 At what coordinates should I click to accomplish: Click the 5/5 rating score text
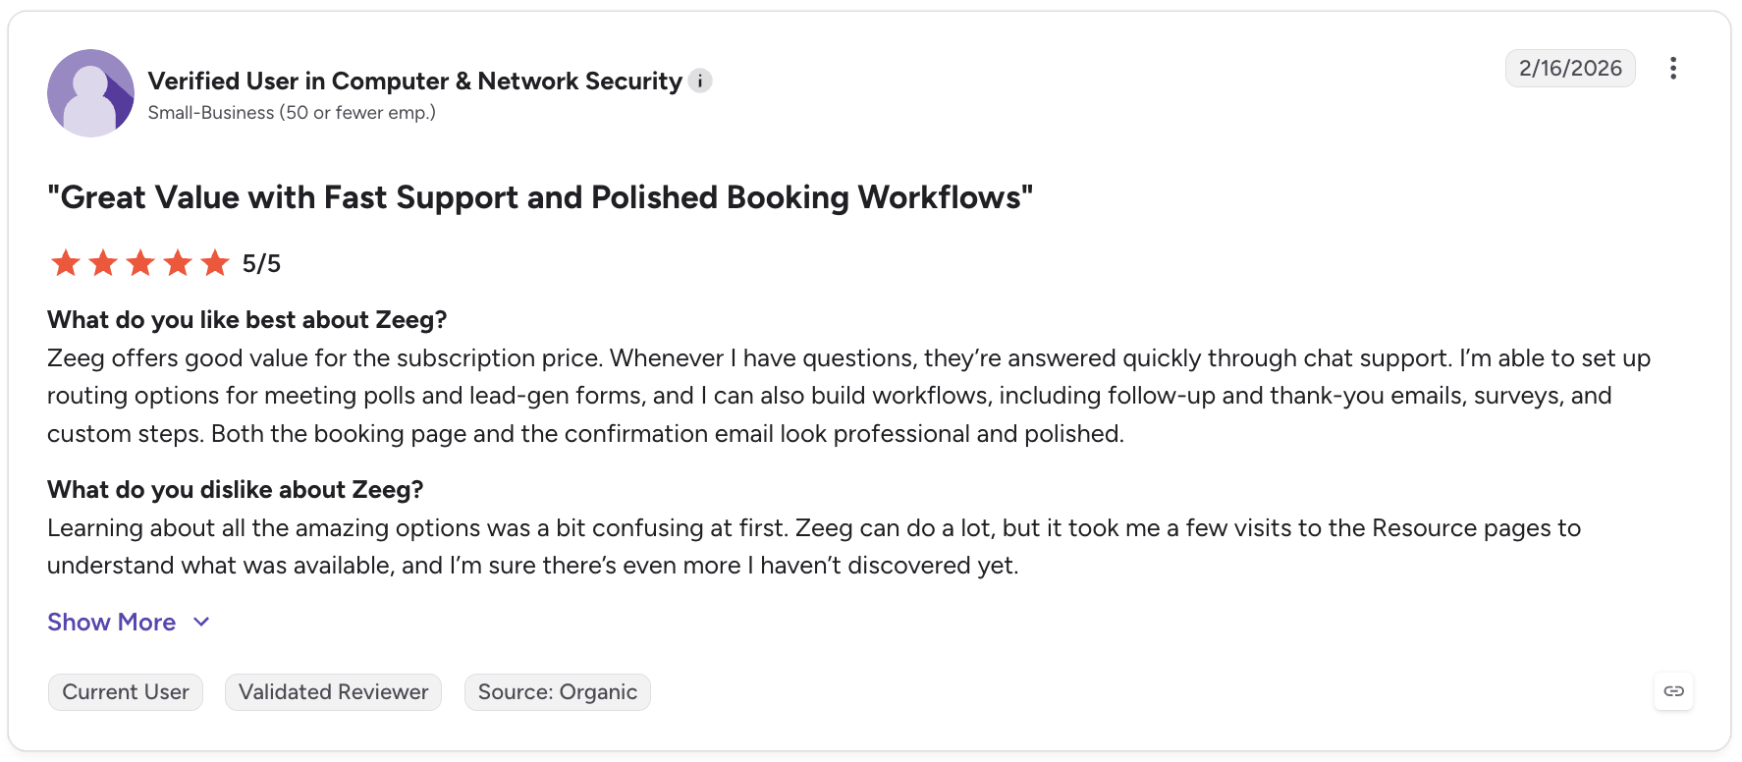coord(261,263)
